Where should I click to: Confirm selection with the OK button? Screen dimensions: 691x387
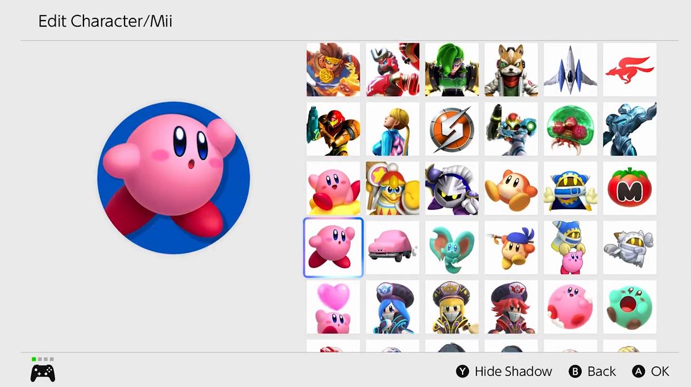[x=651, y=371]
